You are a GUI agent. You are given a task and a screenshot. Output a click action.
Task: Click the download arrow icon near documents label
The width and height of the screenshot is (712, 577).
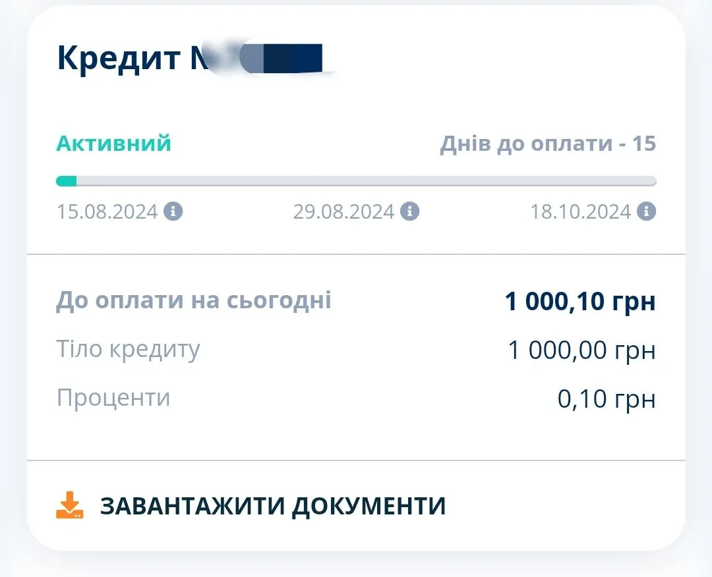pos(69,505)
